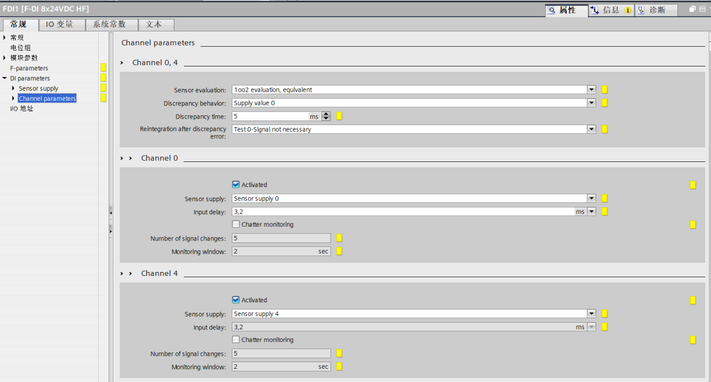This screenshot has width=711, height=382.
Task: Toggle Channel 4 Activated checkbox
Action: click(236, 300)
